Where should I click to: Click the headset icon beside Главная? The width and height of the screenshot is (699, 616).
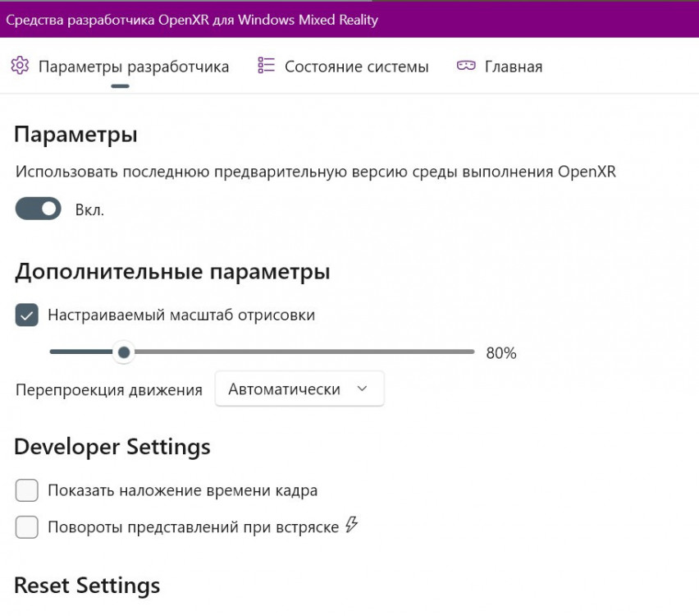(x=466, y=66)
